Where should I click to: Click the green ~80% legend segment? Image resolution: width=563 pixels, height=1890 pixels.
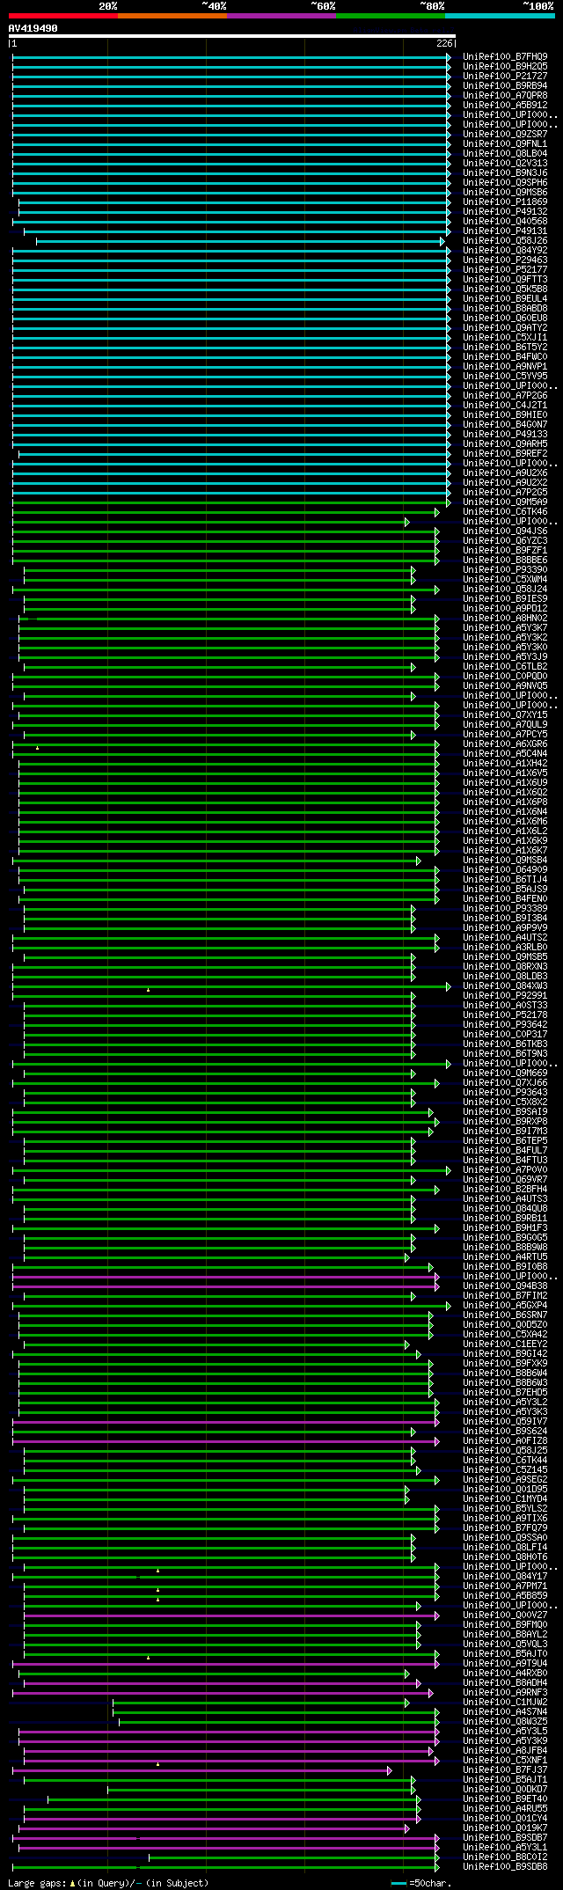391,16
